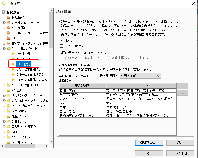This screenshot has width=198, height=158.
Task: Enable the EAZYを使用する checkbox
Action: [x=62, y=46]
